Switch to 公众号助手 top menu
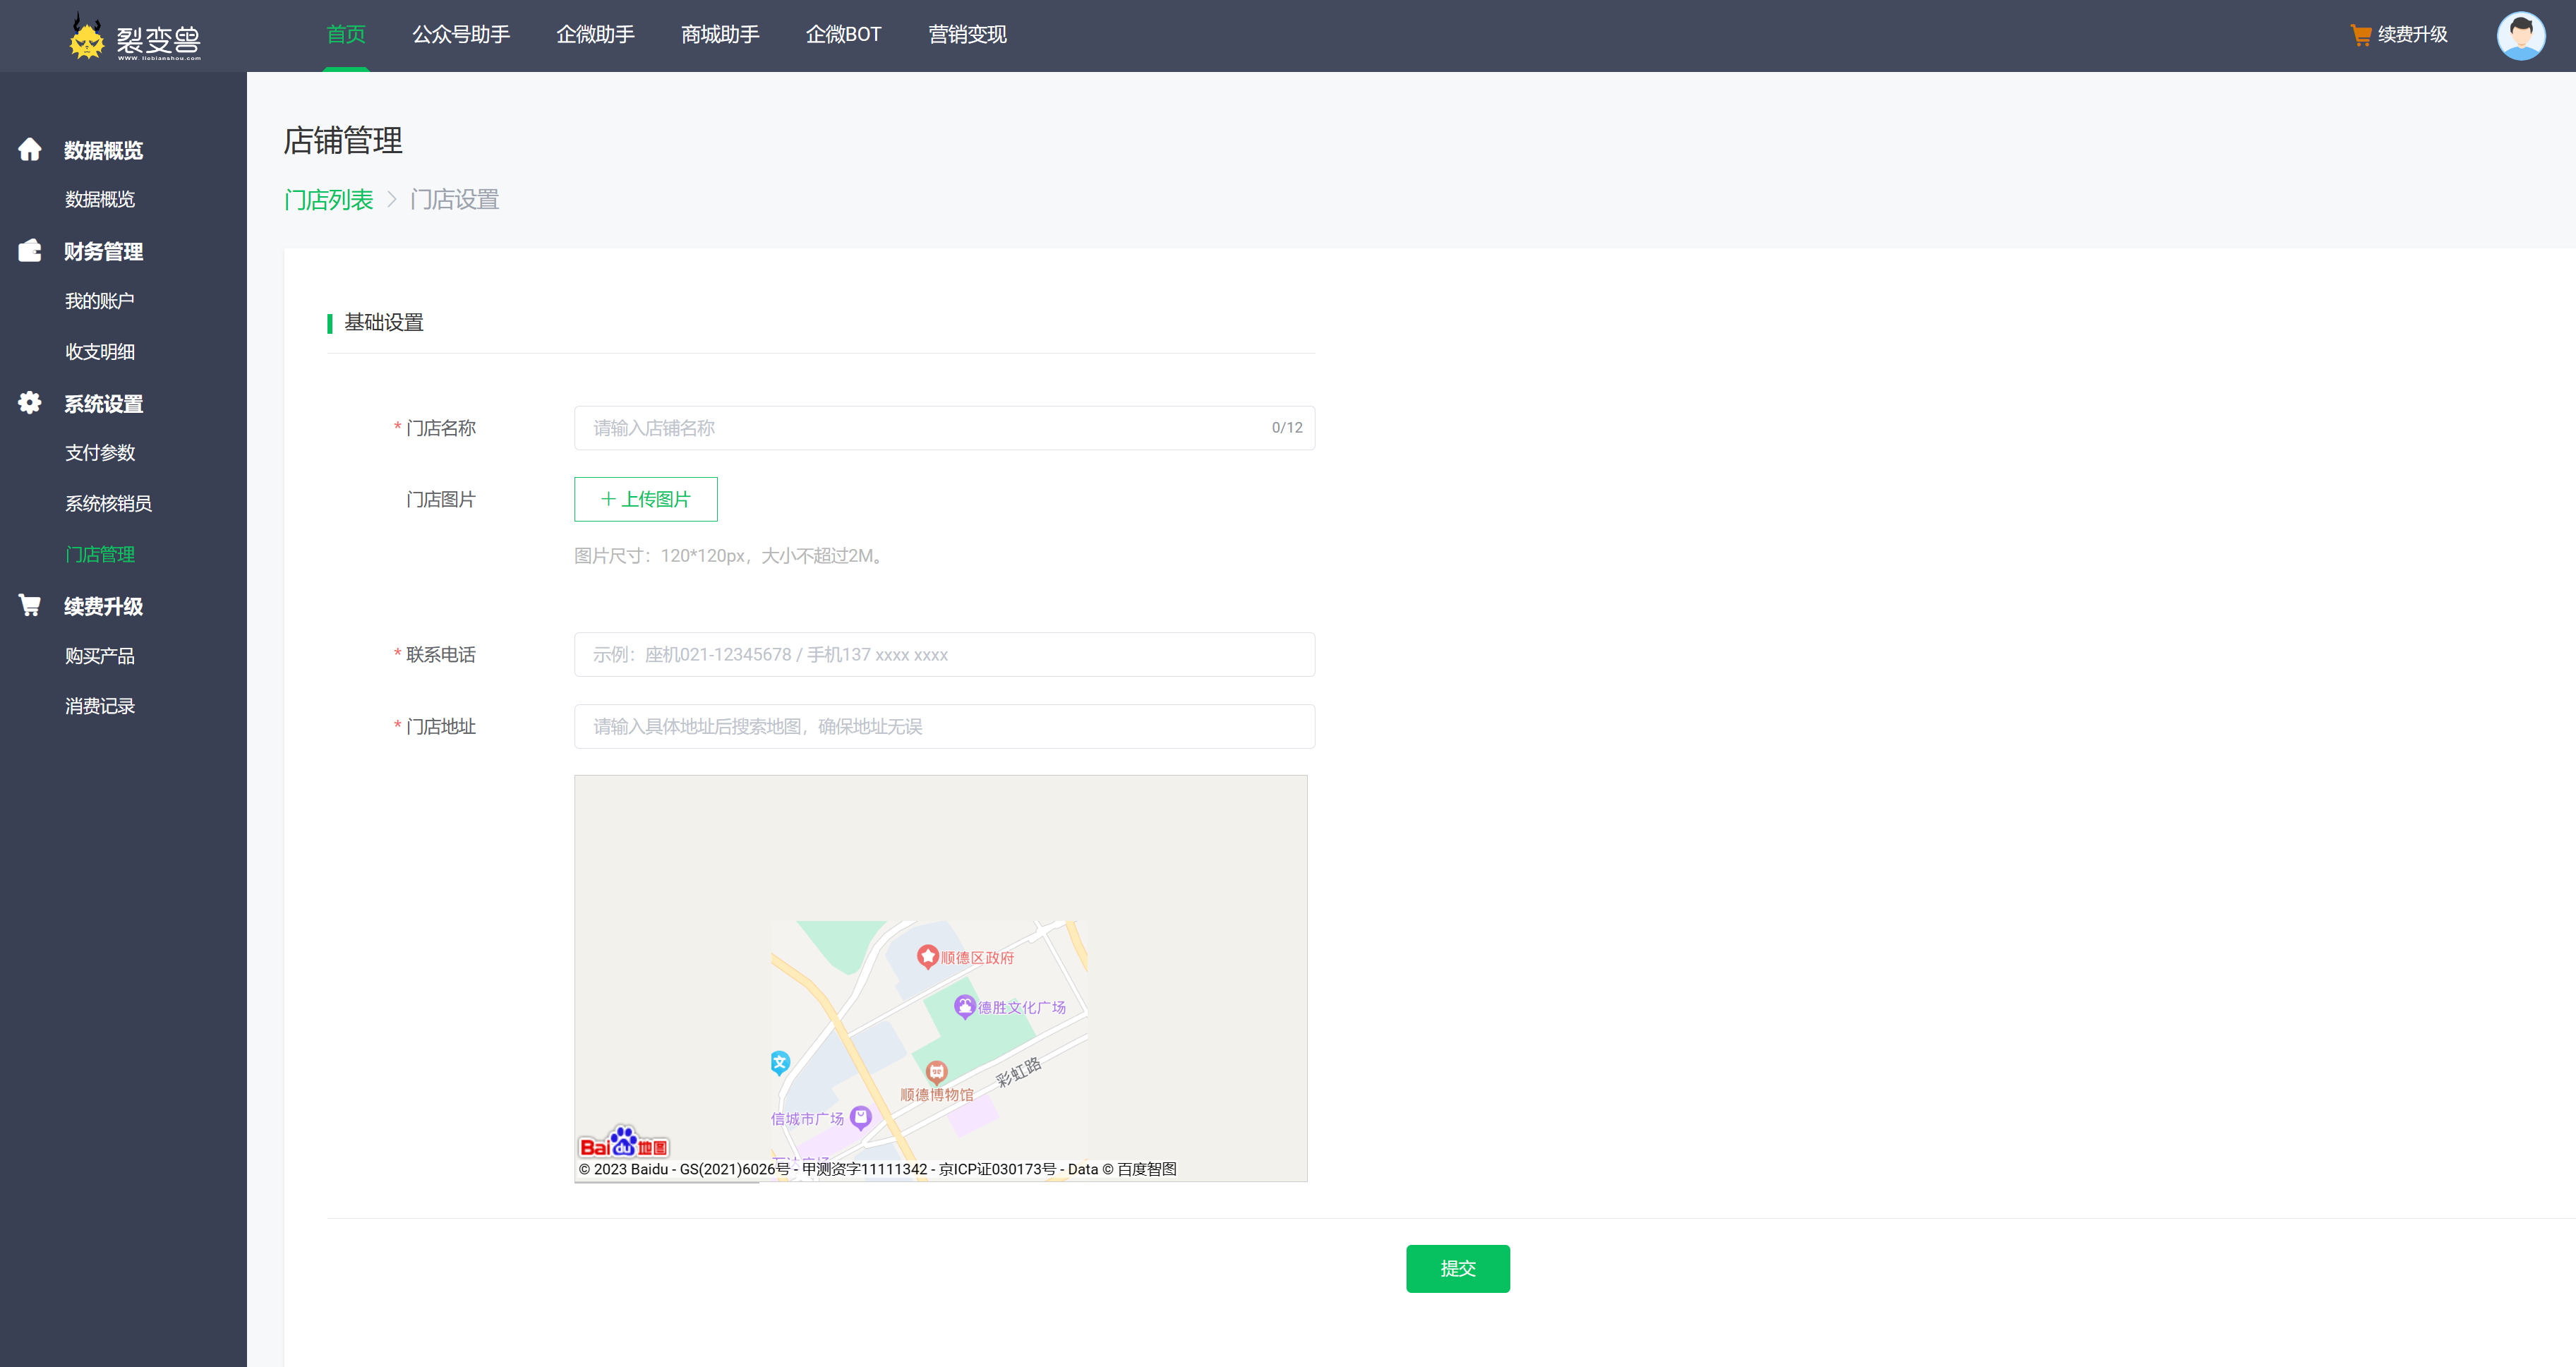 (x=461, y=35)
